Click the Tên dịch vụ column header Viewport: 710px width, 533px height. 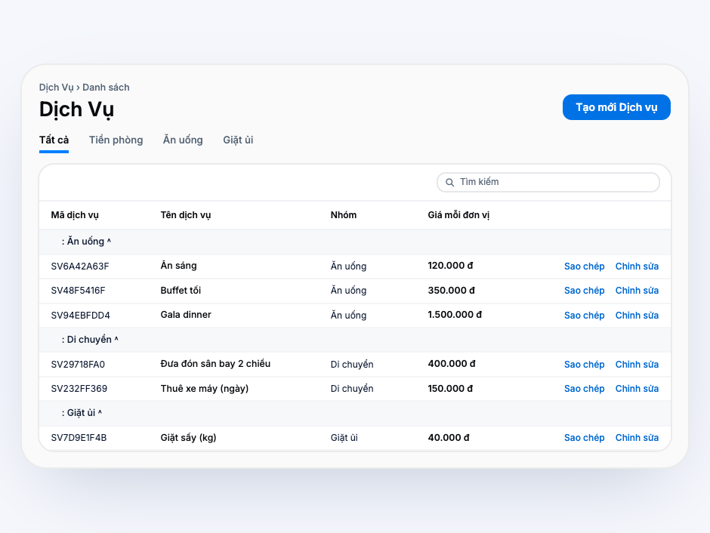click(x=186, y=215)
